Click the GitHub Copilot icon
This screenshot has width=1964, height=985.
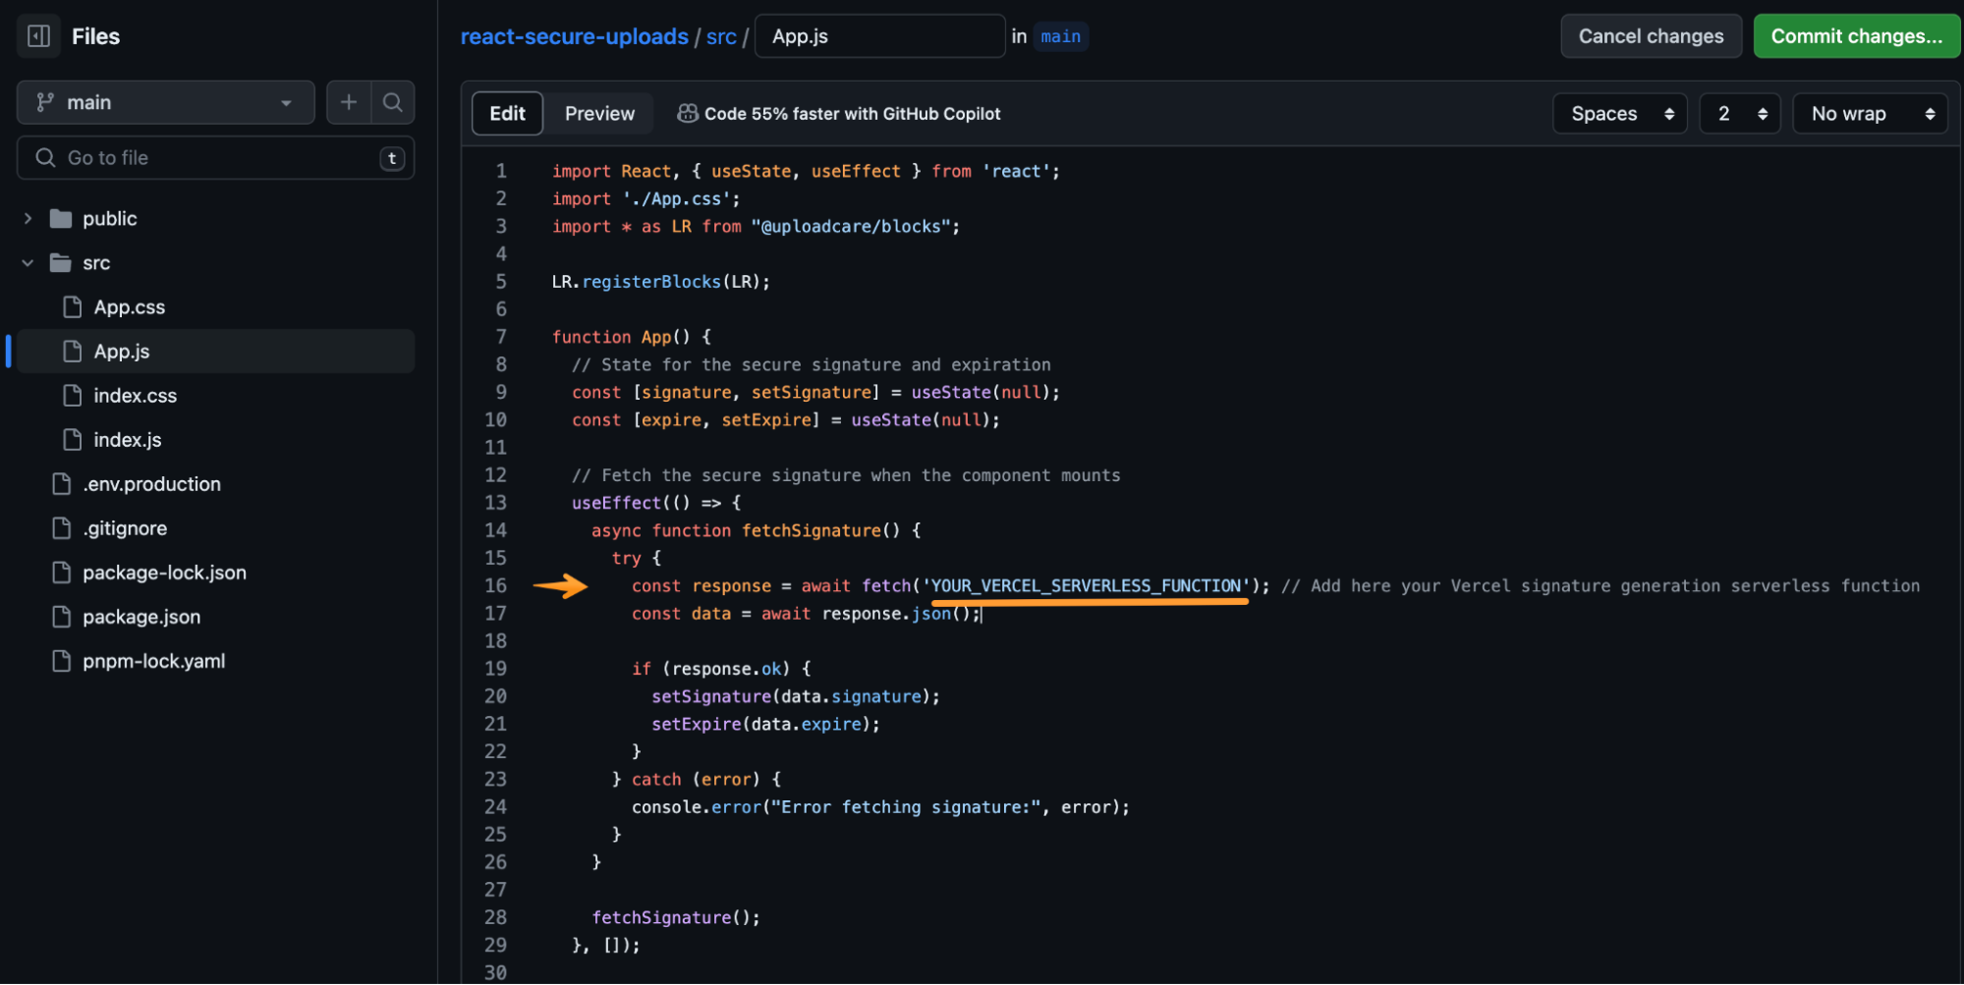tap(688, 113)
